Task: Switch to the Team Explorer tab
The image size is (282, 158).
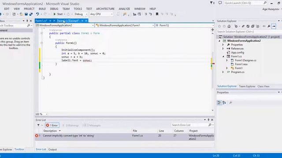Action: click(247, 86)
